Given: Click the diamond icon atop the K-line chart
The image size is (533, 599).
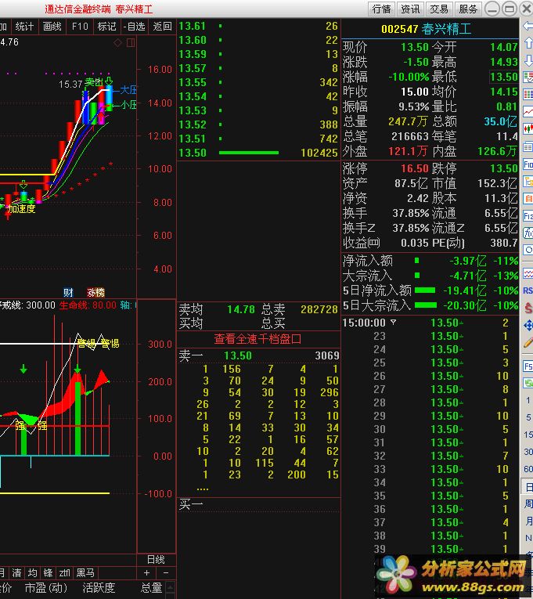Looking at the screenshot, I should click(117, 43).
